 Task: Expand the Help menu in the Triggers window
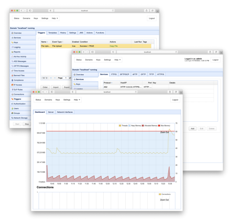(x=54, y=18)
